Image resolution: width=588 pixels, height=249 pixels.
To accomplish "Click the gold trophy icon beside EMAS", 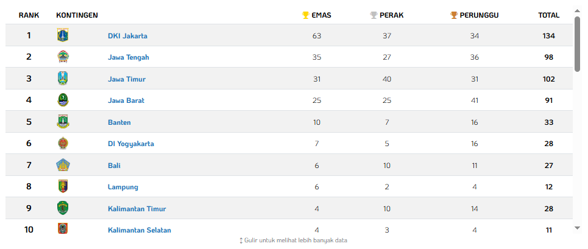I will click(x=306, y=15).
